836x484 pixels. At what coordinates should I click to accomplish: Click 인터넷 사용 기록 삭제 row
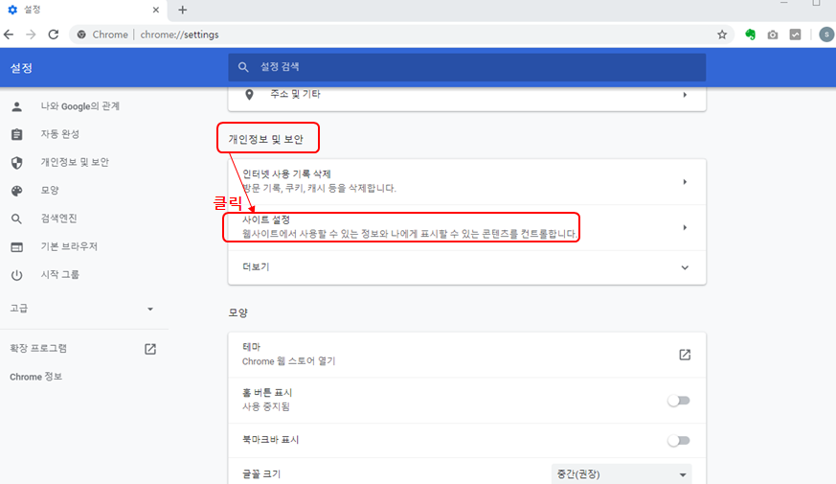[x=467, y=182]
